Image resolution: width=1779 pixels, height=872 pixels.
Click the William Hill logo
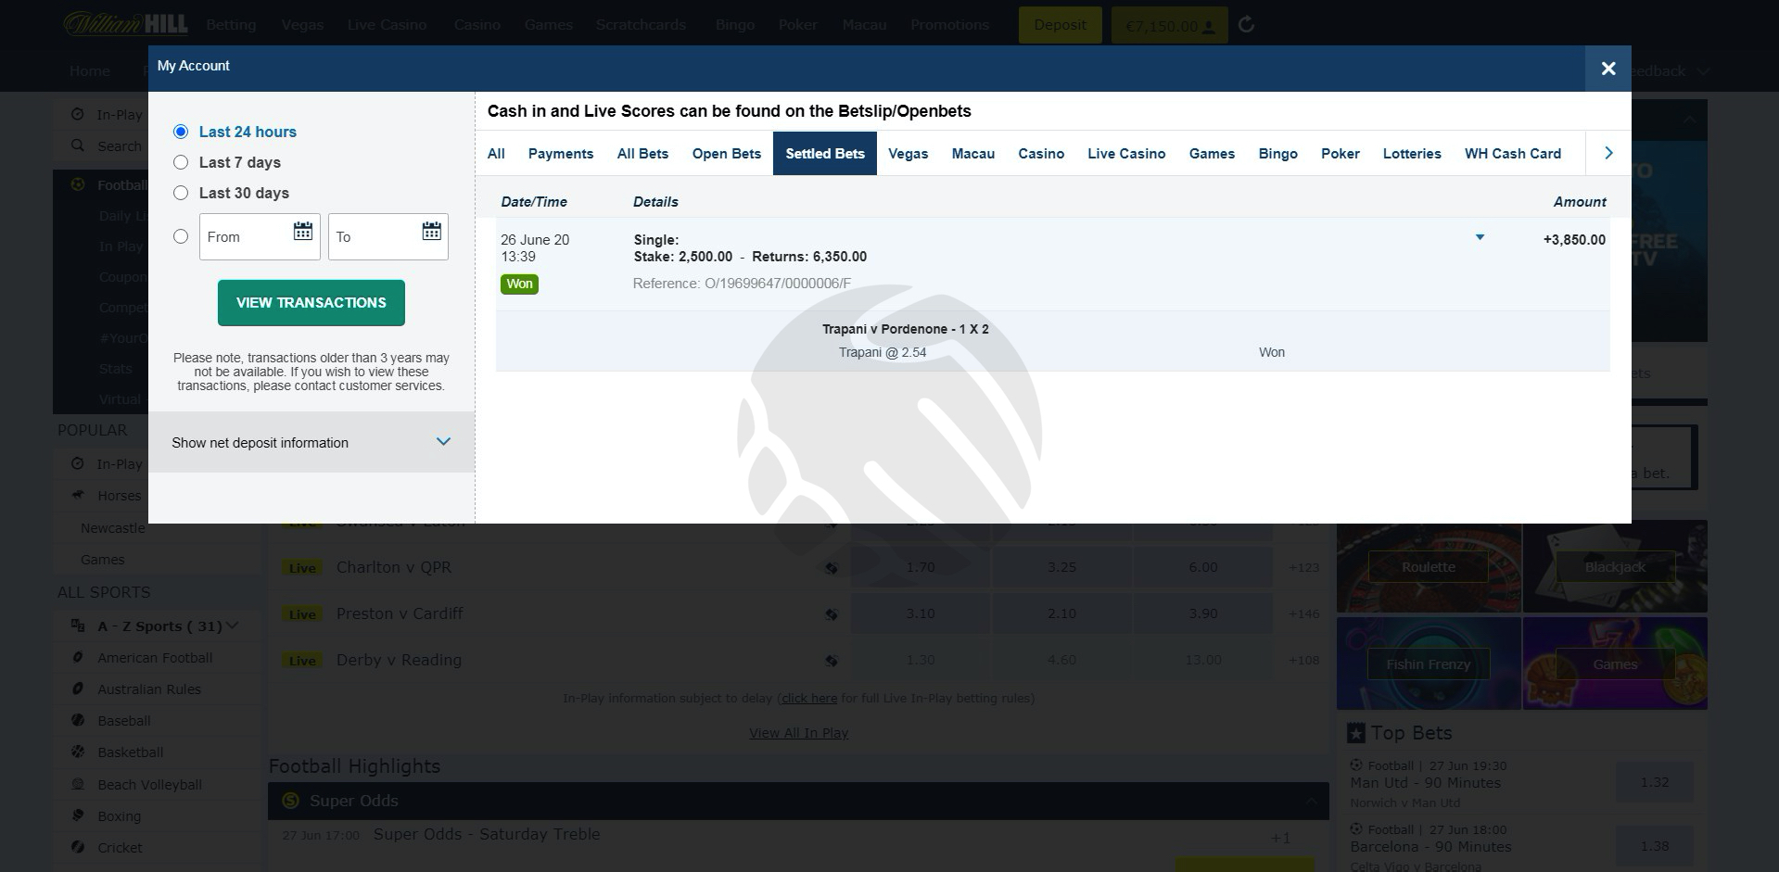point(125,24)
